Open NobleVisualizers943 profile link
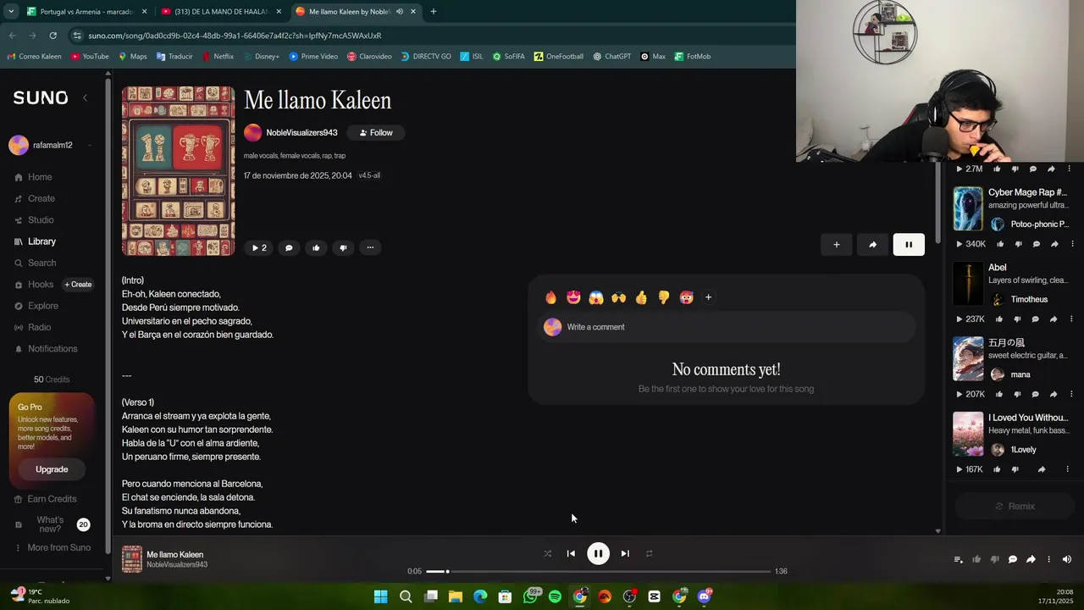The height and width of the screenshot is (610, 1084). pos(301,133)
